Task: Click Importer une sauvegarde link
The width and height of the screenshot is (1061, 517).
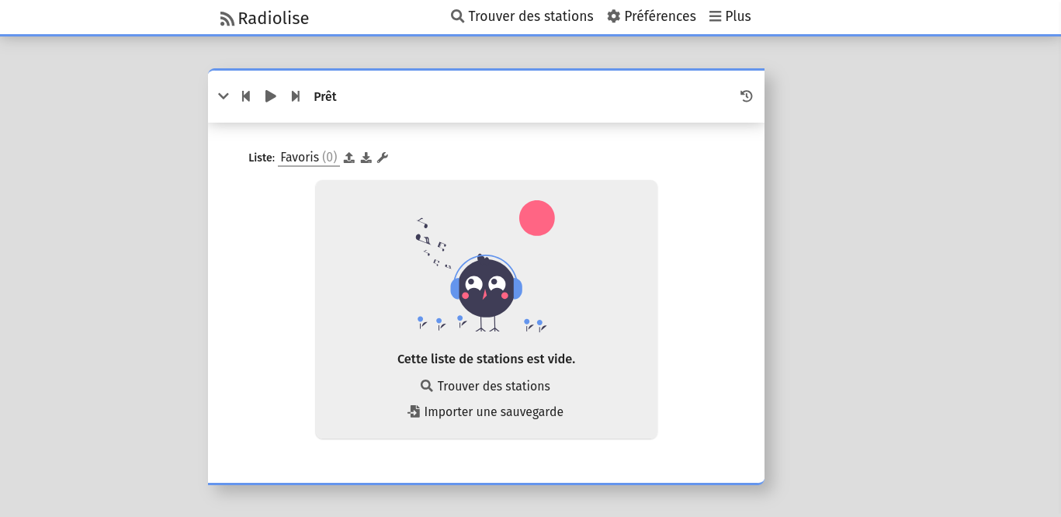Action: point(486,411)
